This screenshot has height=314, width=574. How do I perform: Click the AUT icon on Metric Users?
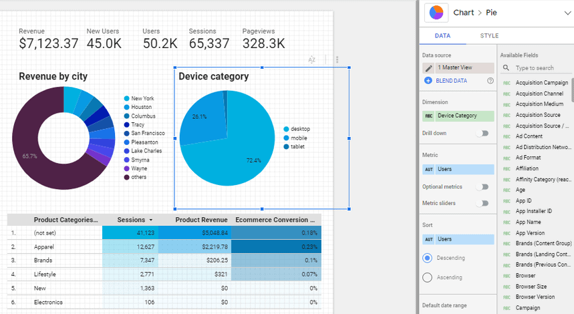[429, 170]
